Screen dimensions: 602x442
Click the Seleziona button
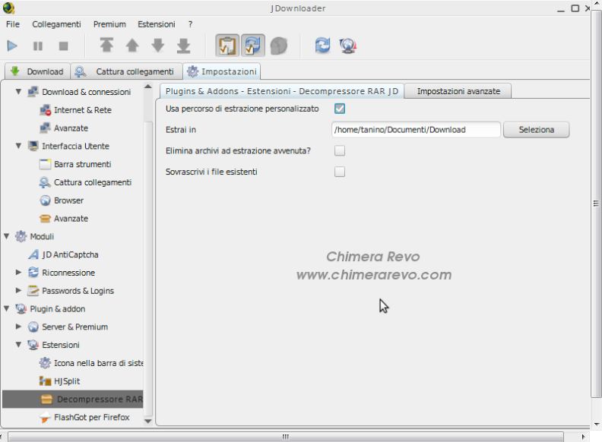[x=536, y=130]
